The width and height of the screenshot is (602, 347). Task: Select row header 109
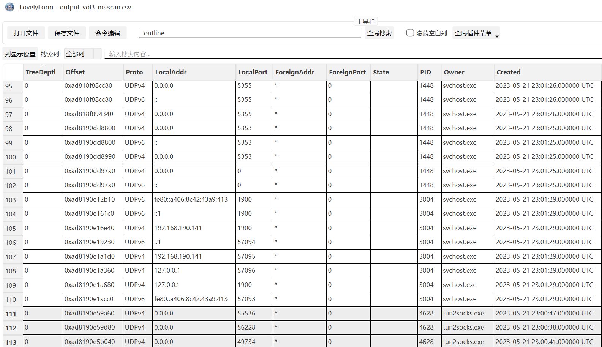click(x=13, y=285)
